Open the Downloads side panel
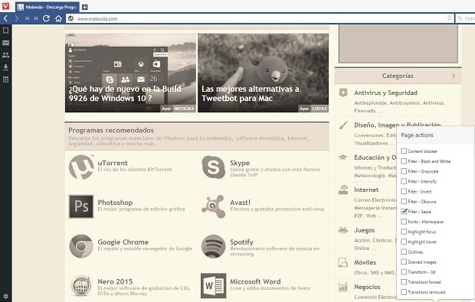This screenshot has width=475, height=302. pos(6,67)
